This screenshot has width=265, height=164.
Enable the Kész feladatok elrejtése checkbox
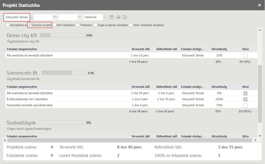pos(131,25)
